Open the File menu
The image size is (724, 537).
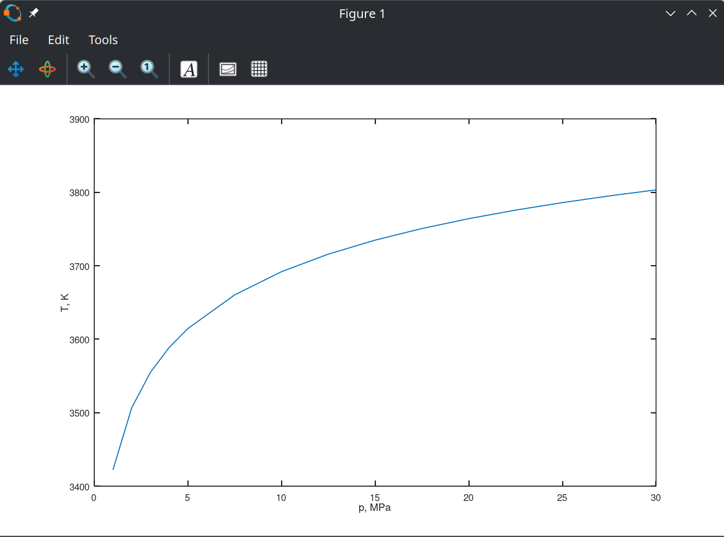(x=19, y=40)
